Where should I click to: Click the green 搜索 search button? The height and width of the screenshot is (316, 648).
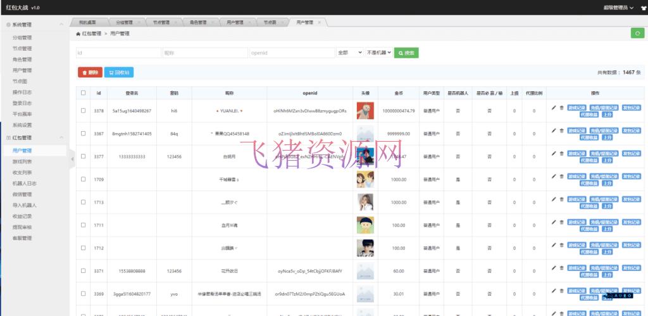click(x=406, y=53)
